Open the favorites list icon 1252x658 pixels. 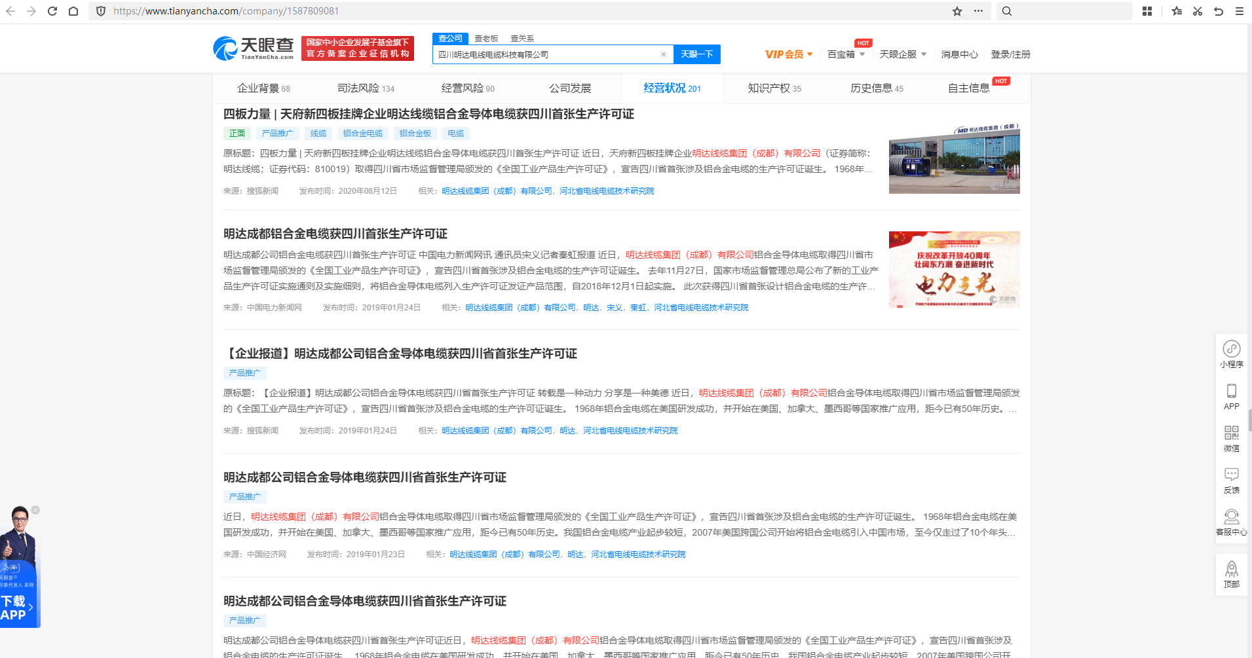click(1177, 11)
